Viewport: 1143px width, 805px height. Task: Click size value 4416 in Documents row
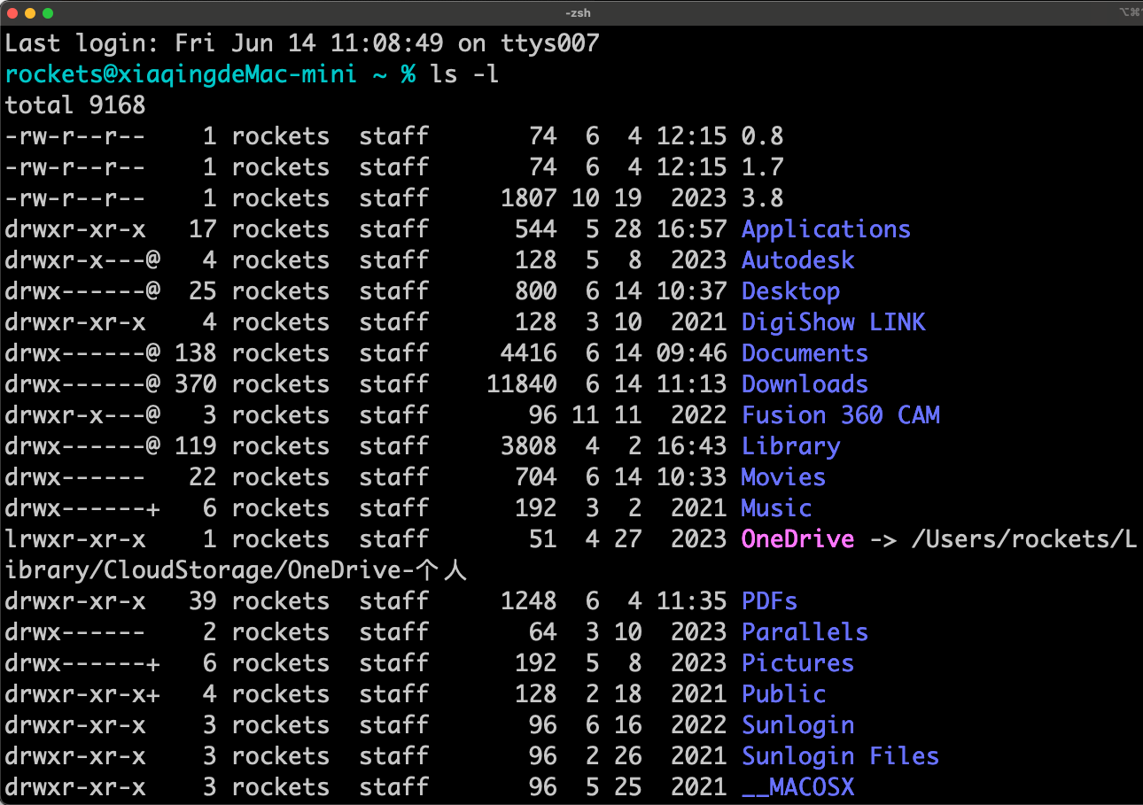pos(529,352)
